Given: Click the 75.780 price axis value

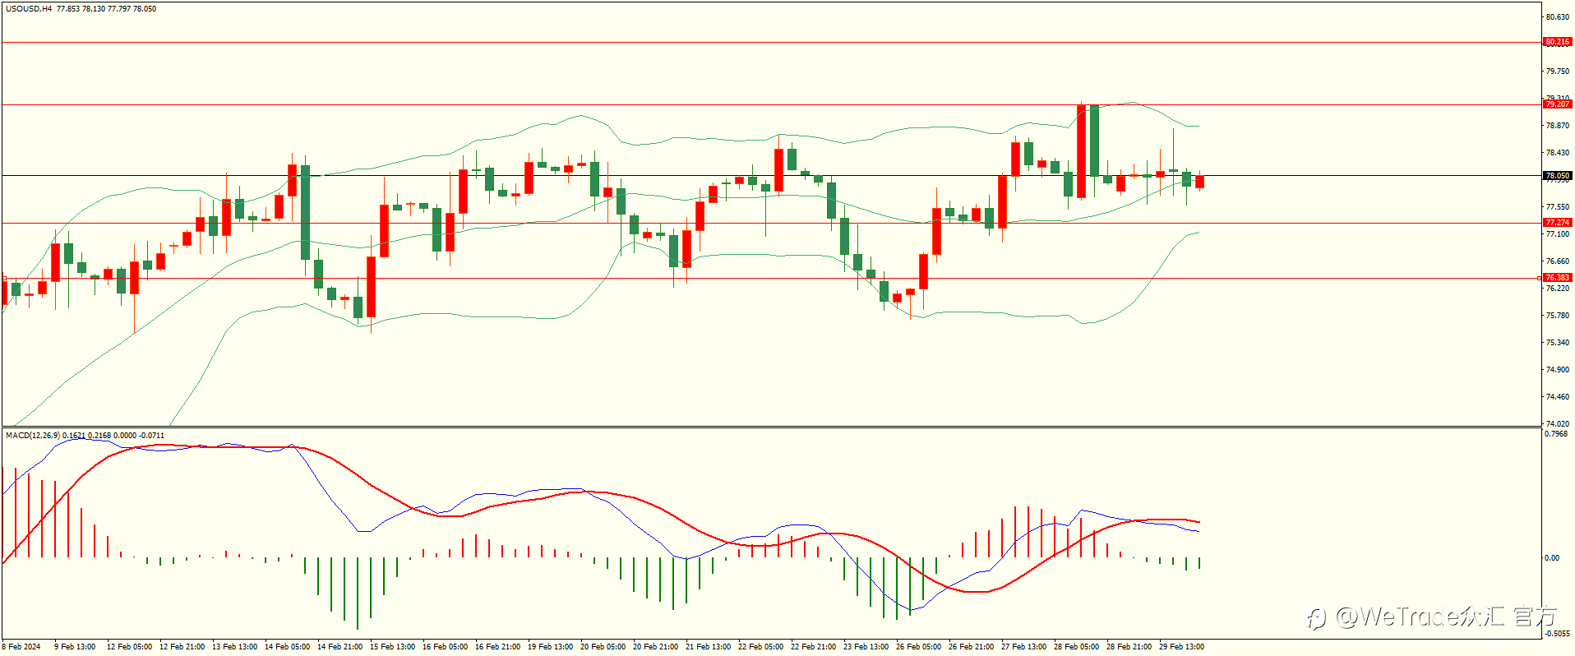Looking at the screenshot, I should [1557, 316].
